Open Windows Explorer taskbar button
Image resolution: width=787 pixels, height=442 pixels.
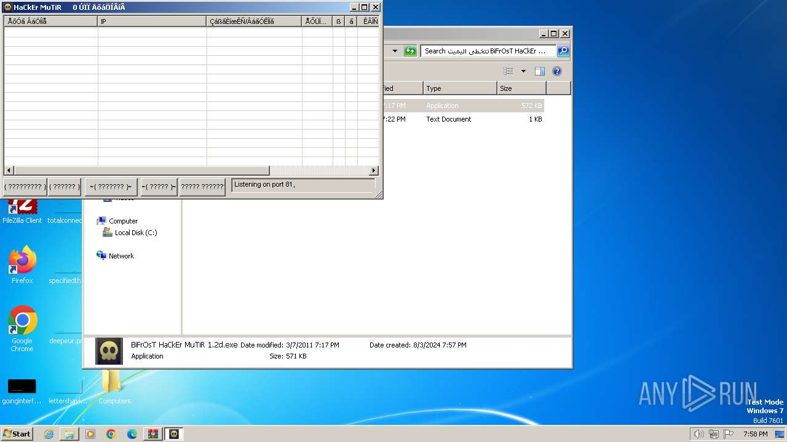point(69,434)
